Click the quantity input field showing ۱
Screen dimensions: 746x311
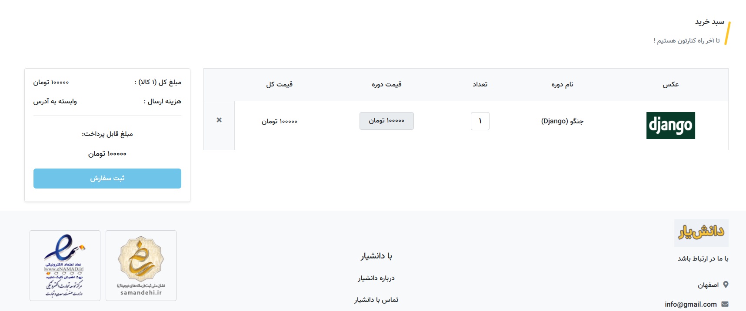point(480,121)
